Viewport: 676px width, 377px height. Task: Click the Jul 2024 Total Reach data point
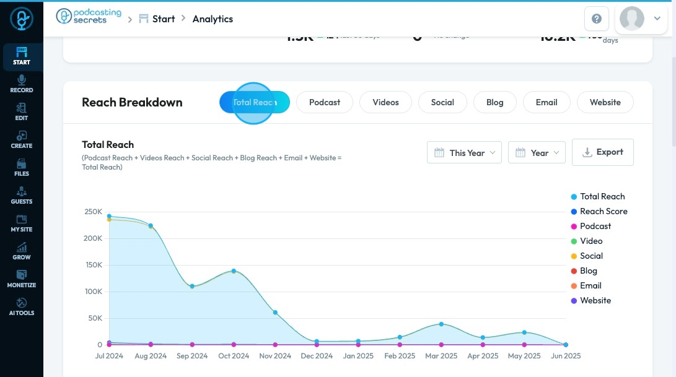click(x=109, y=216)
